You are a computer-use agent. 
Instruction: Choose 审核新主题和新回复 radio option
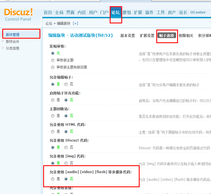[x=53, y=67]
